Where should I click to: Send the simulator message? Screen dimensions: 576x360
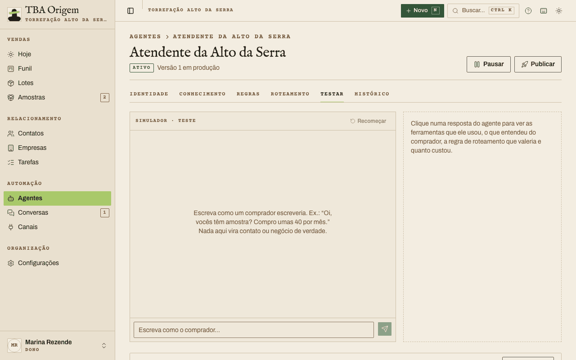(x=385, y=329)
